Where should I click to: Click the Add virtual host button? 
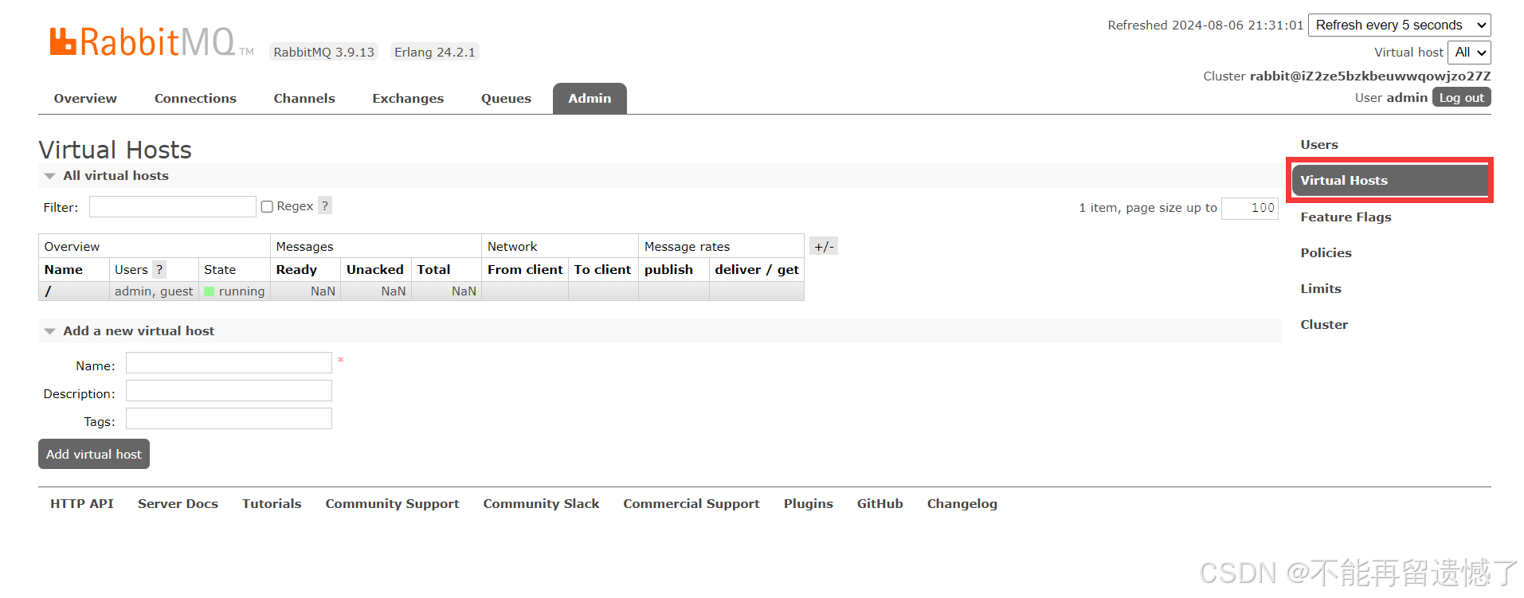click(94, 454)
